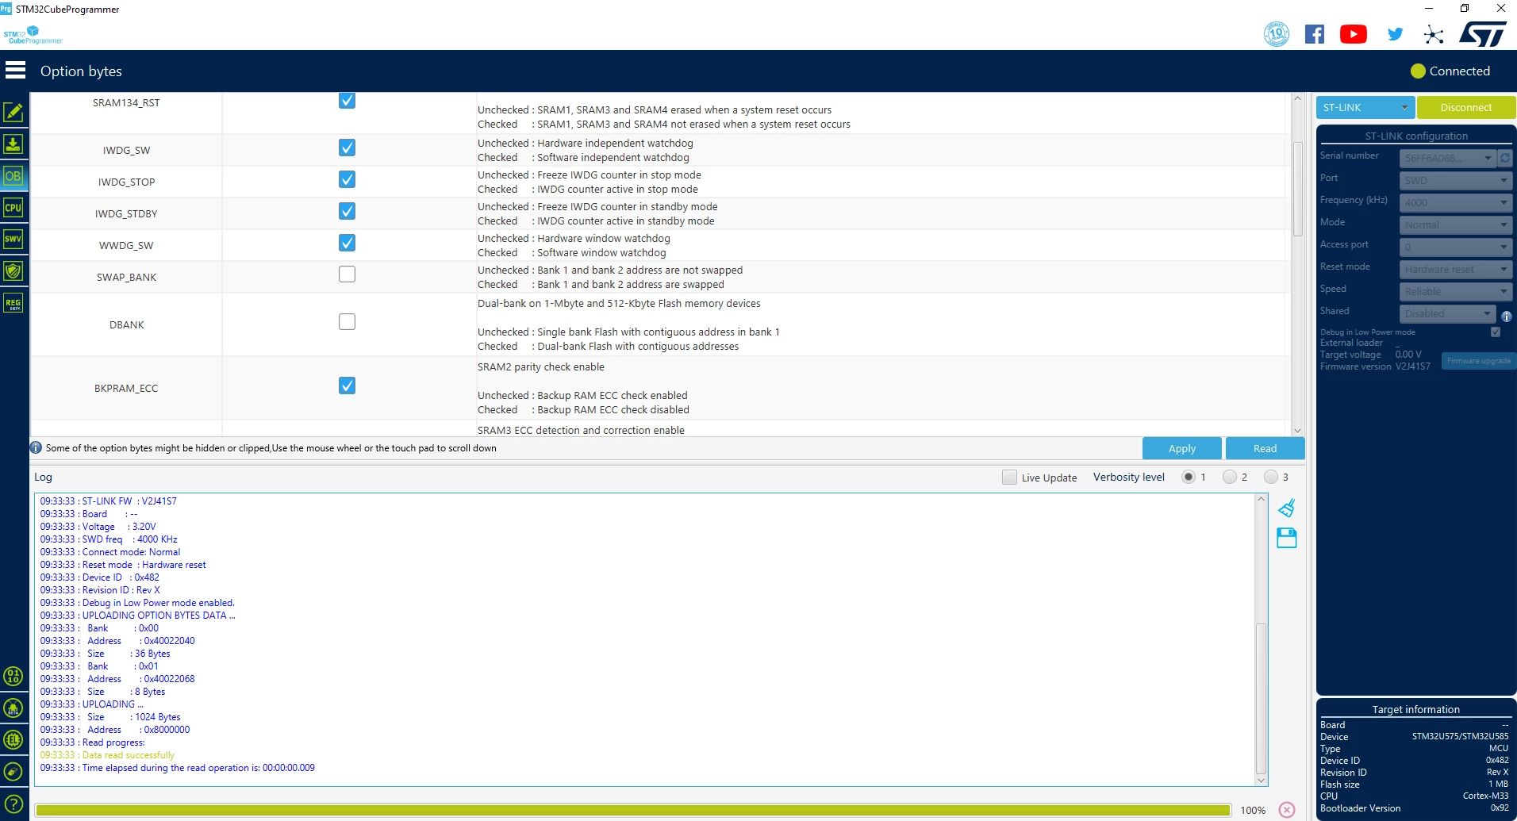The width and height of the screenshot is (1517, 821).
Task: Uncheck the WWDG_SW checkbox
Action: click(347, 243)
